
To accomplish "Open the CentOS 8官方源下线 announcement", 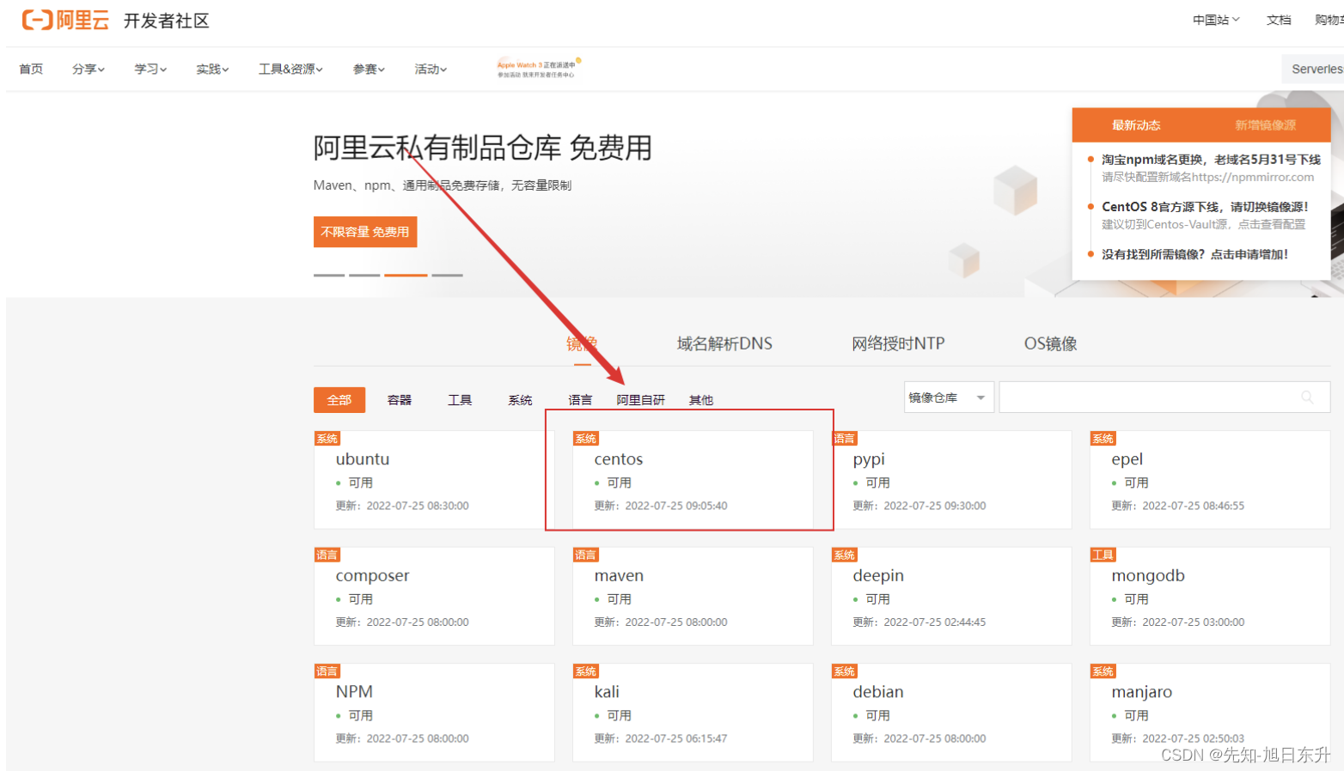I will [x=1205, y=207].
